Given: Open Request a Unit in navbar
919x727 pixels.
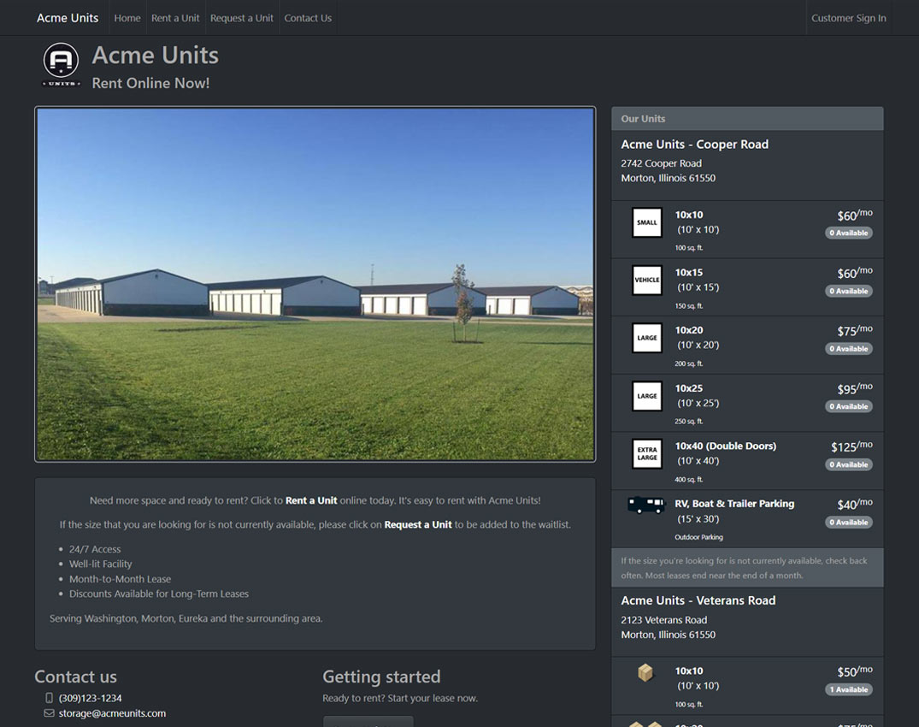Looking at the screenshot, I should 241,18.
